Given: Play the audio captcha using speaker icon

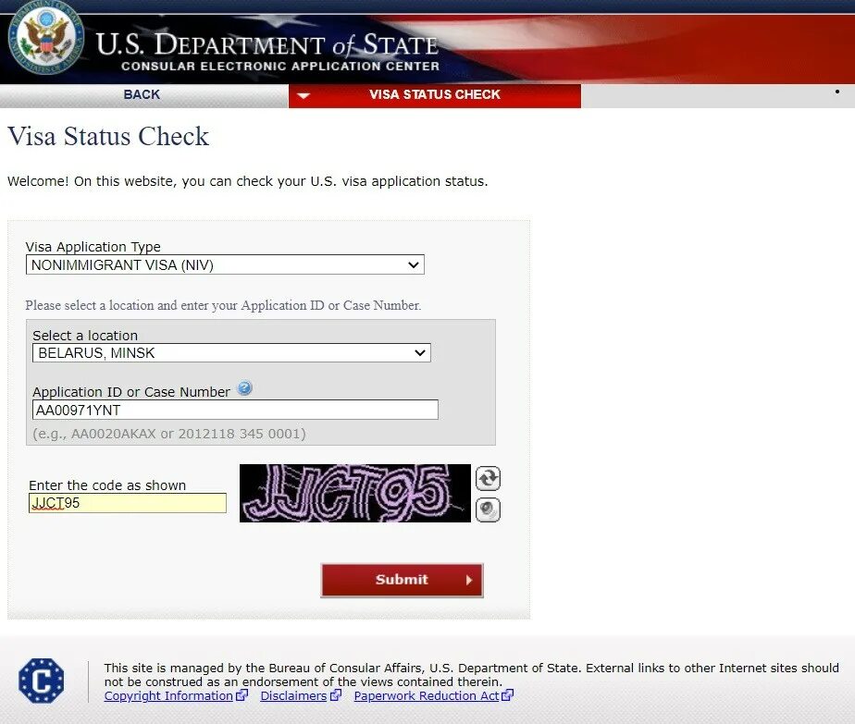Looking at the screenshot, I should pyautogui.click(x=488, y=509).
